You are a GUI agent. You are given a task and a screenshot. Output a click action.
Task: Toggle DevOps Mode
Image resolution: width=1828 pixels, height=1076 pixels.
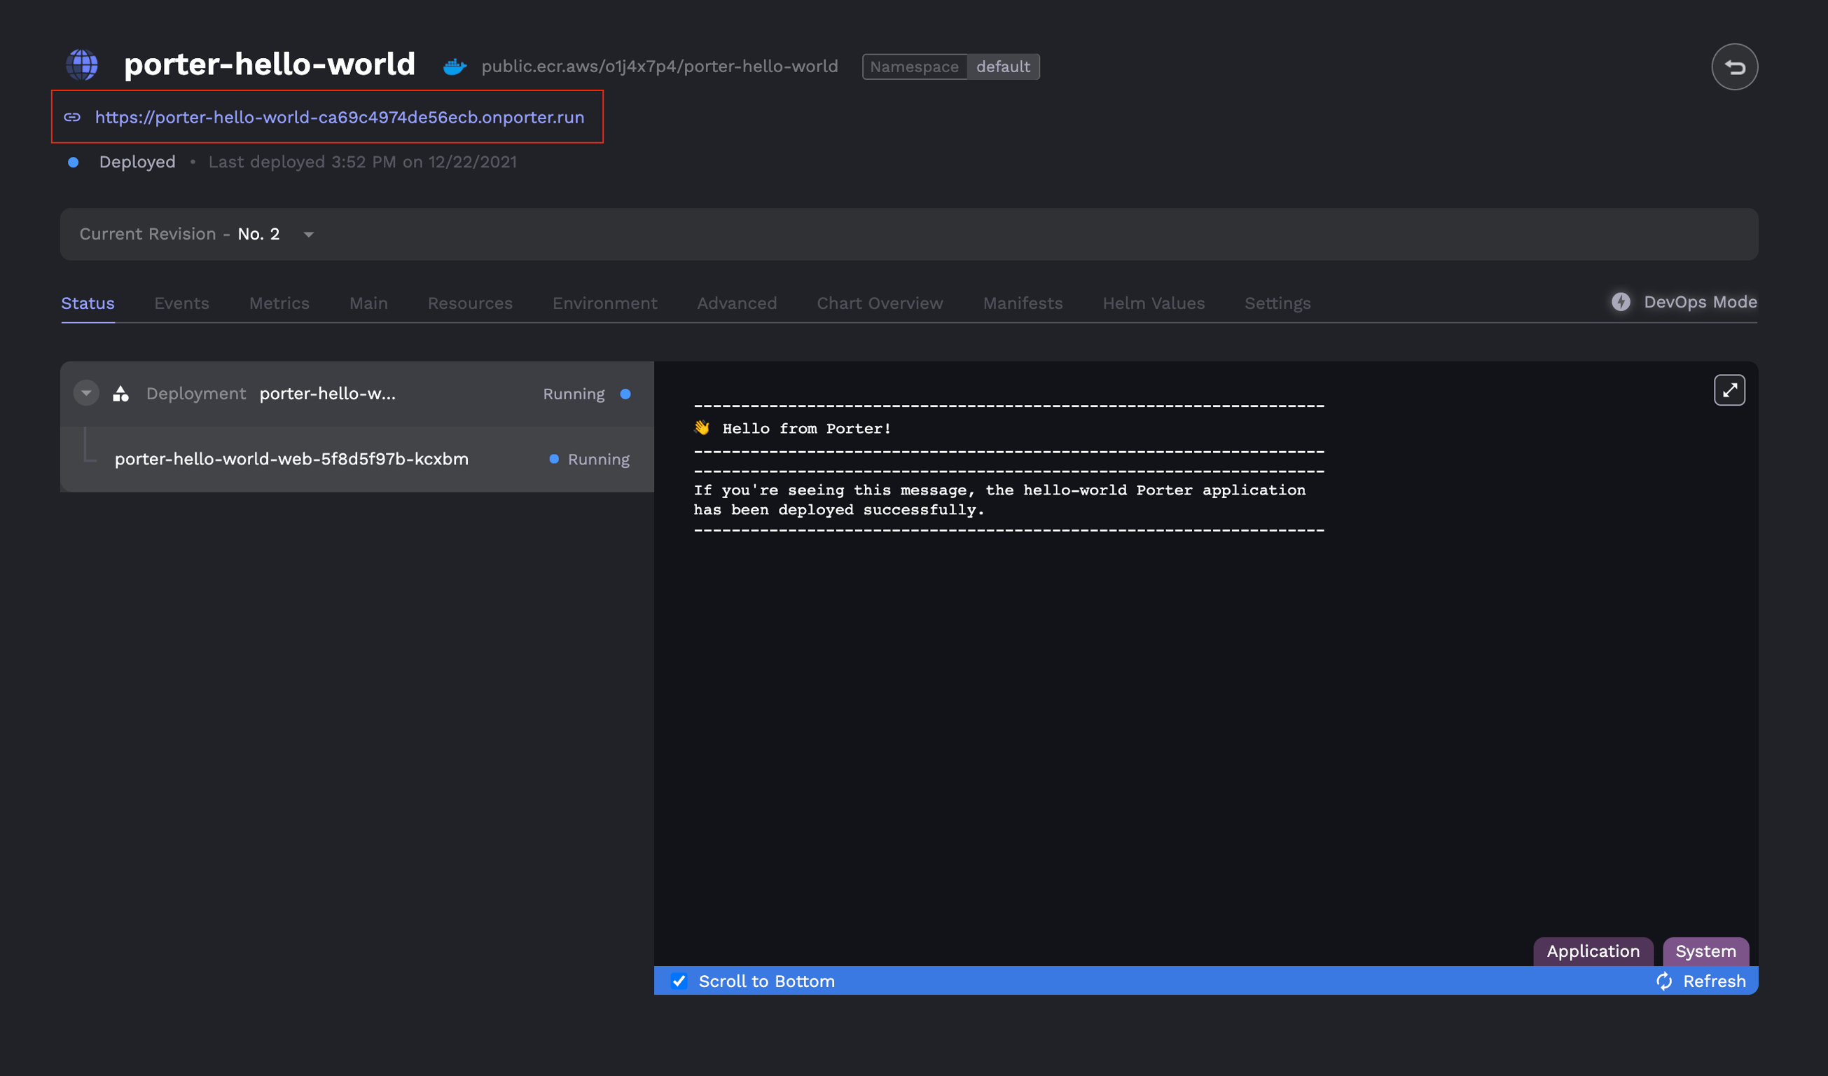tap(1684, 302)
